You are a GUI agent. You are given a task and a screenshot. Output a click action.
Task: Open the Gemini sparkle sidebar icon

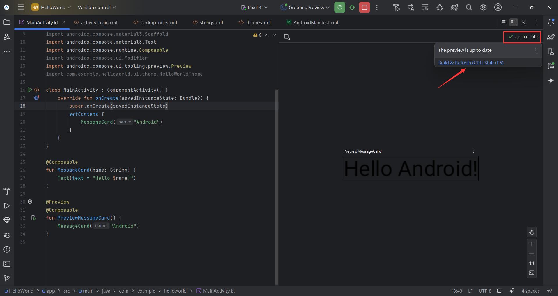tap(551, 81)
